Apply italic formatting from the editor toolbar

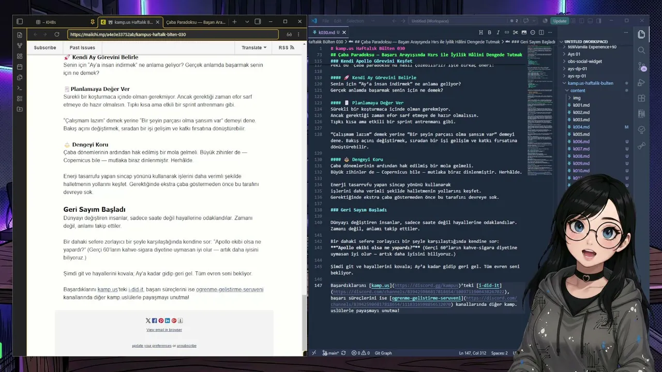[499, 33]
